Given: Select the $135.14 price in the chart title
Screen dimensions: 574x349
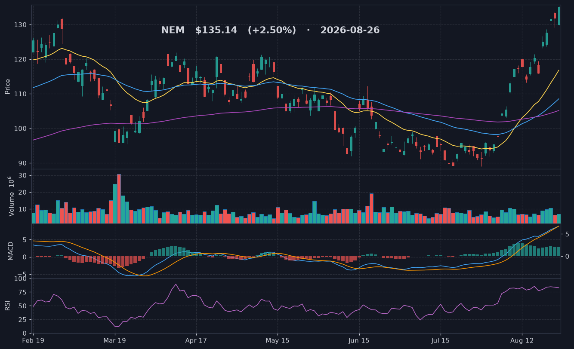Looking at the screenshot, I should (216, 31).
